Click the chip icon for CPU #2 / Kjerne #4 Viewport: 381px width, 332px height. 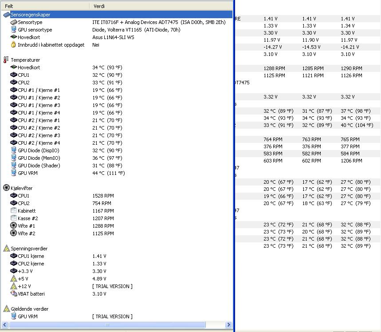[x=14, y=142]
